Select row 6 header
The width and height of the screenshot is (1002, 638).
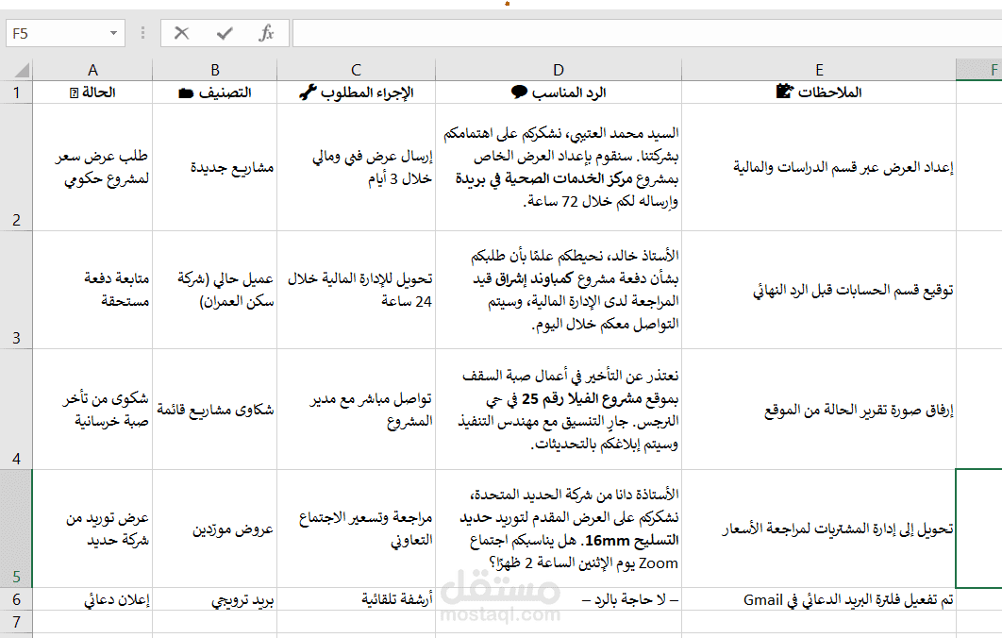(16, 599)
